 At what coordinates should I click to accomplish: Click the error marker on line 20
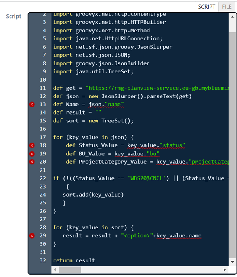(32, 162)
